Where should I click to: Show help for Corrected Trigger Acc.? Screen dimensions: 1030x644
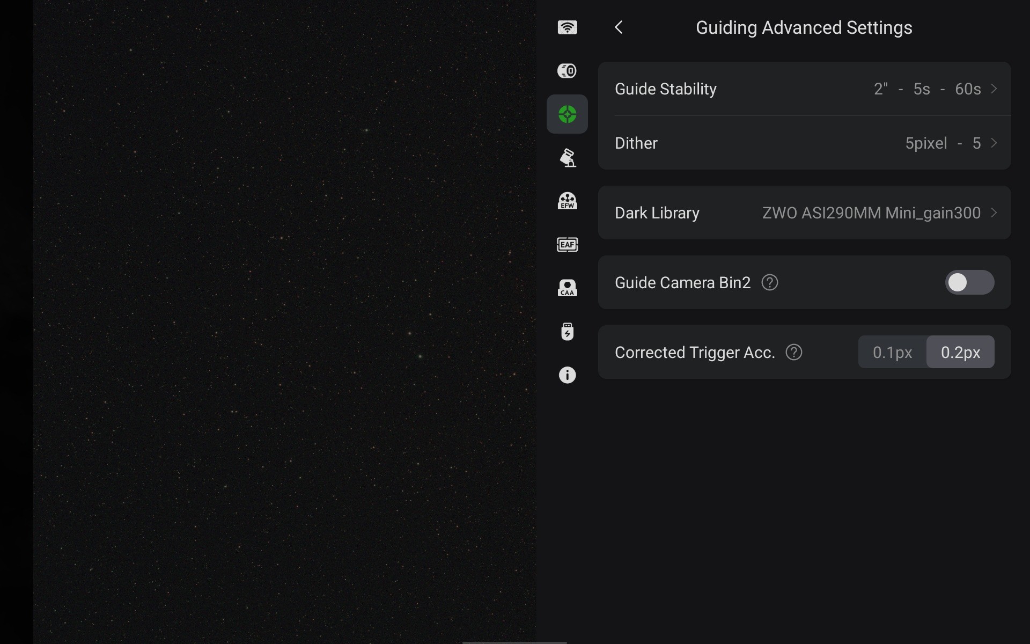794,352
